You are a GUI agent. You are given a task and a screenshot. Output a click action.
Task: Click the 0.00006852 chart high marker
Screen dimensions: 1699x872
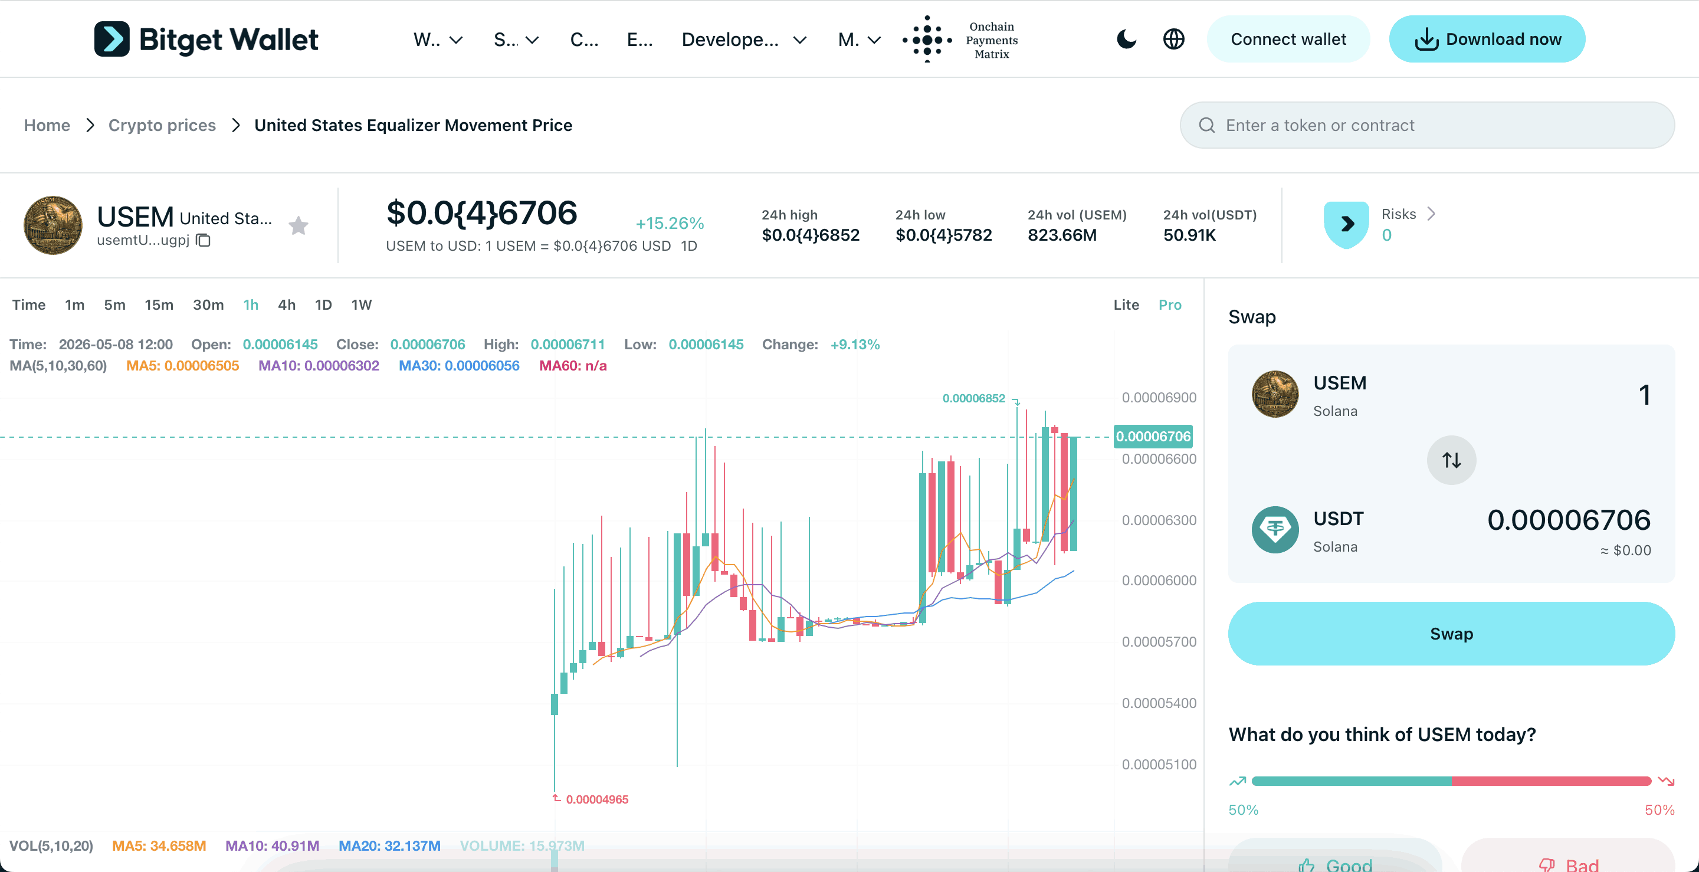[x=973, y=398]
